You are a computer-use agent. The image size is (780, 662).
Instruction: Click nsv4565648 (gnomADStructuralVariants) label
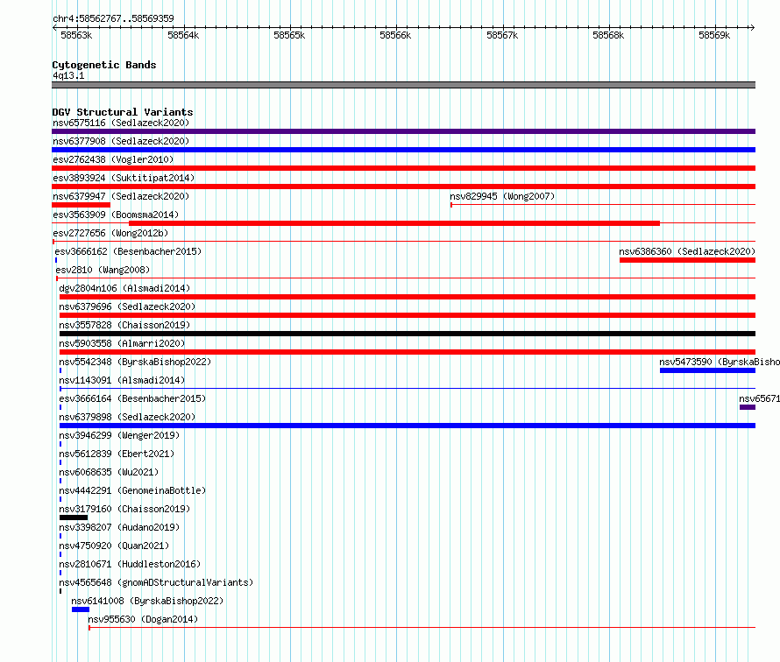156,582
